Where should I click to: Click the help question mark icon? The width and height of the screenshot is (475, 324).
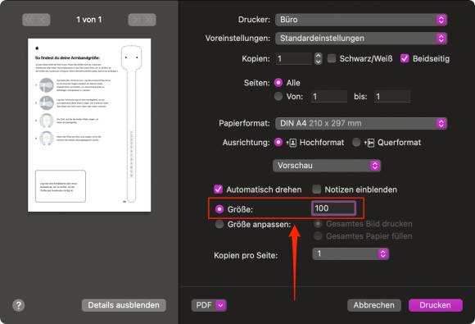[19, 305]
